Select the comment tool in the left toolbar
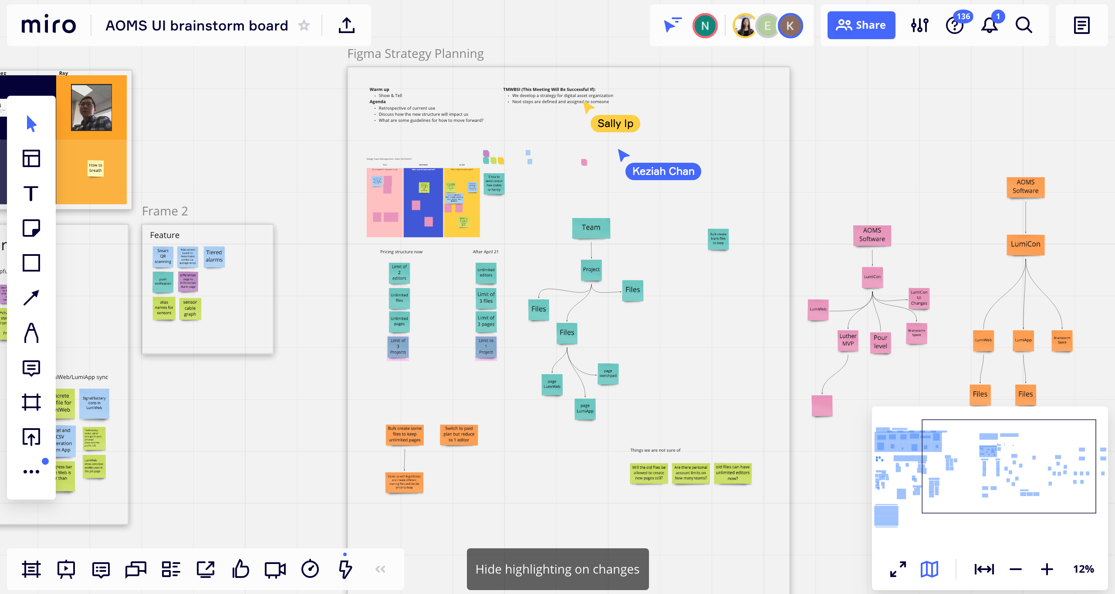The image size is (1115, 594). click(31, 368)
